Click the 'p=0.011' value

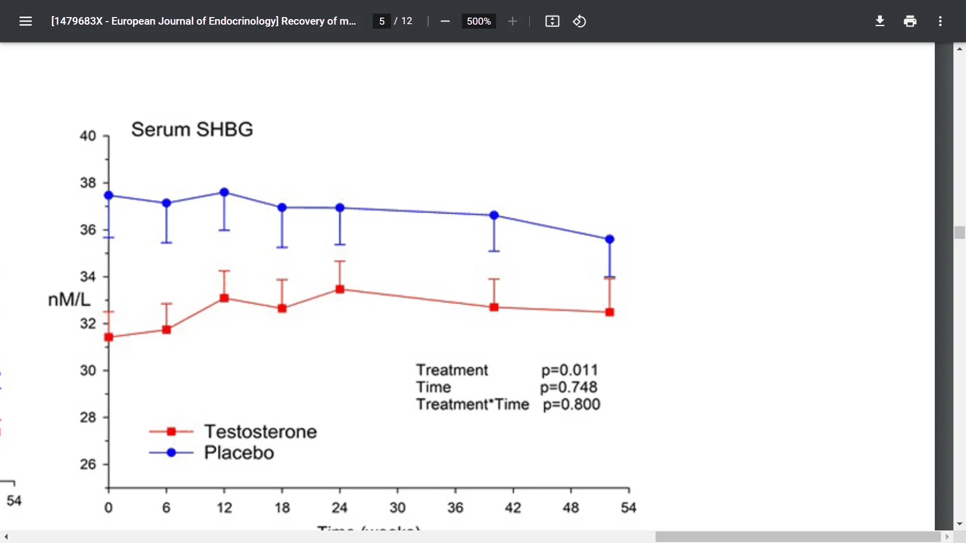[x=570, y=370]
